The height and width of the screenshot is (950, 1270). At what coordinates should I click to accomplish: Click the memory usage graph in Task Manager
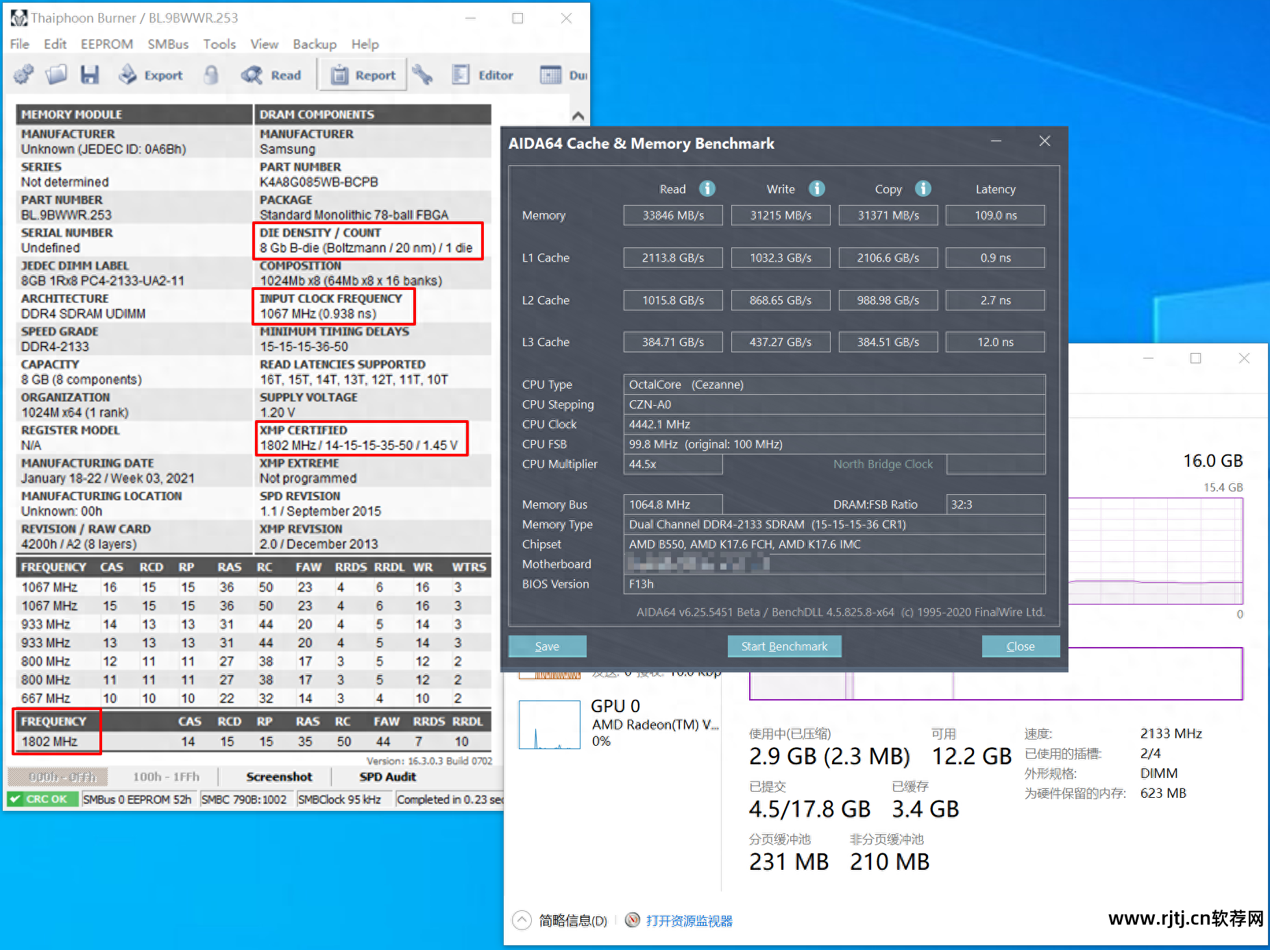1155,550
